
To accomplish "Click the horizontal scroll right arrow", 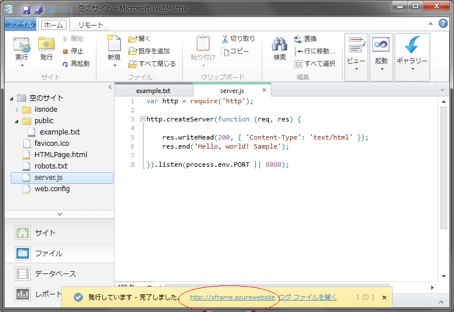I will [x=432, y=288].
